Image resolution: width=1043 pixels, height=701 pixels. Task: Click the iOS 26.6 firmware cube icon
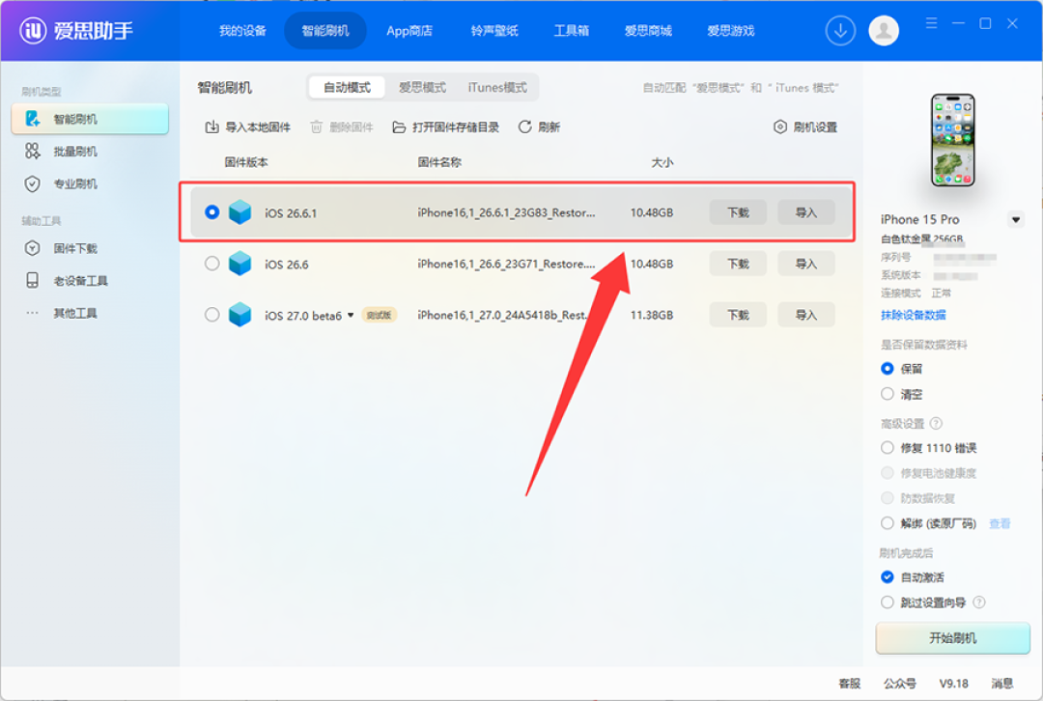click(x=240, y=264)
